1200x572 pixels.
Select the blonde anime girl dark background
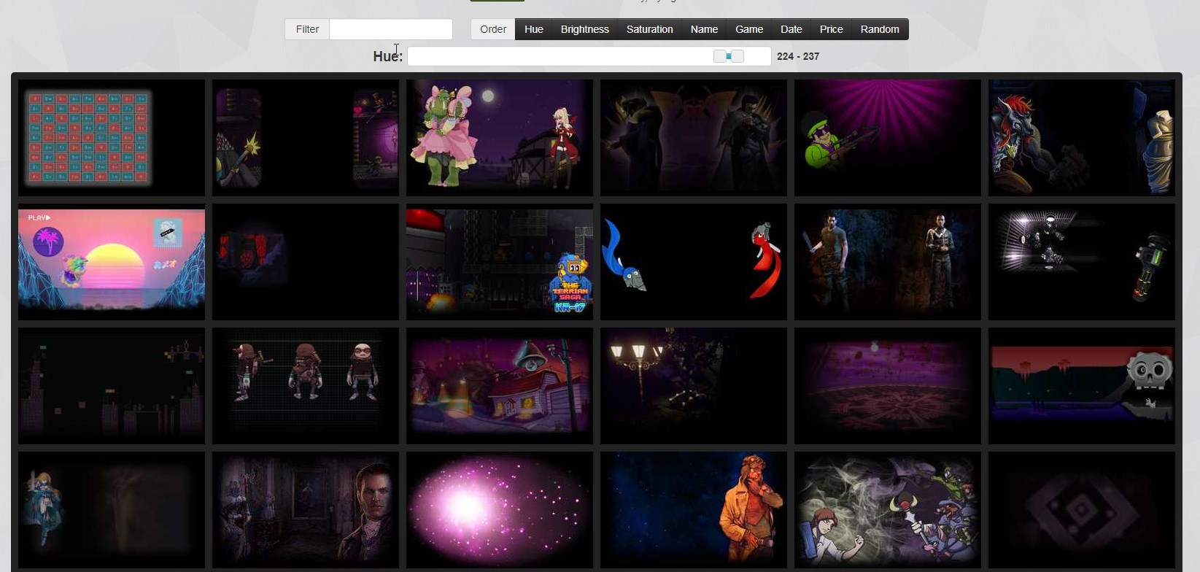(x=112, y=509)
